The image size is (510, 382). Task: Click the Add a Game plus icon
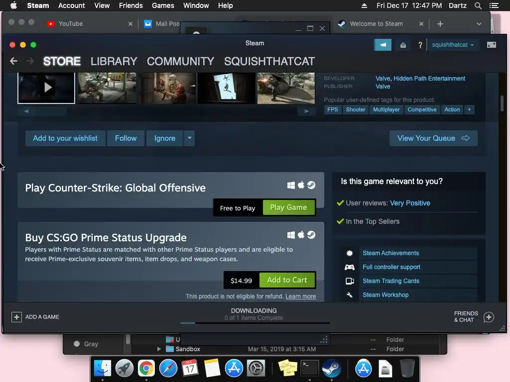click(x=16, y=317)
